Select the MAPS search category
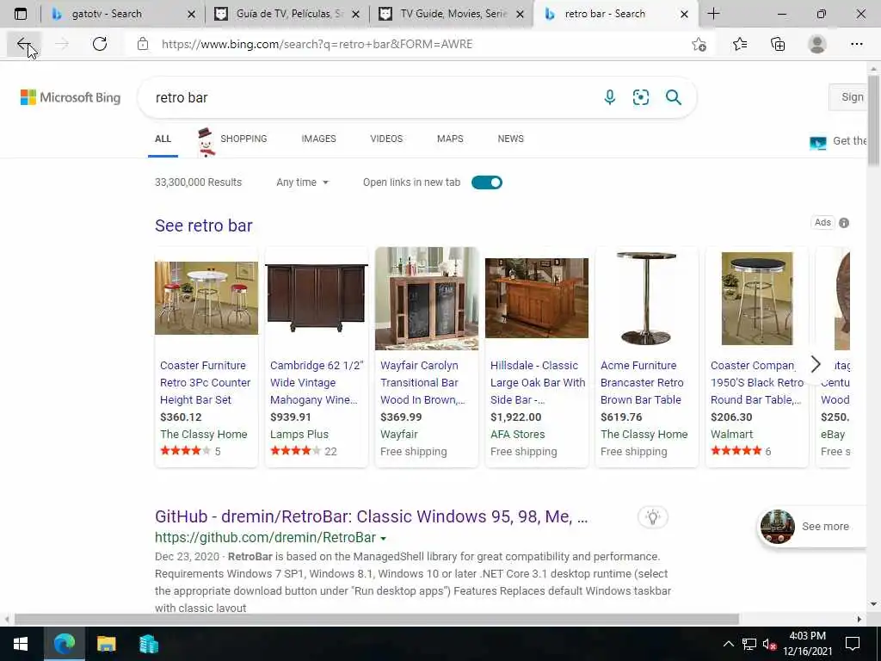This screenshot has width=881, height=661. pyautogui.click(x=450, y=139)
